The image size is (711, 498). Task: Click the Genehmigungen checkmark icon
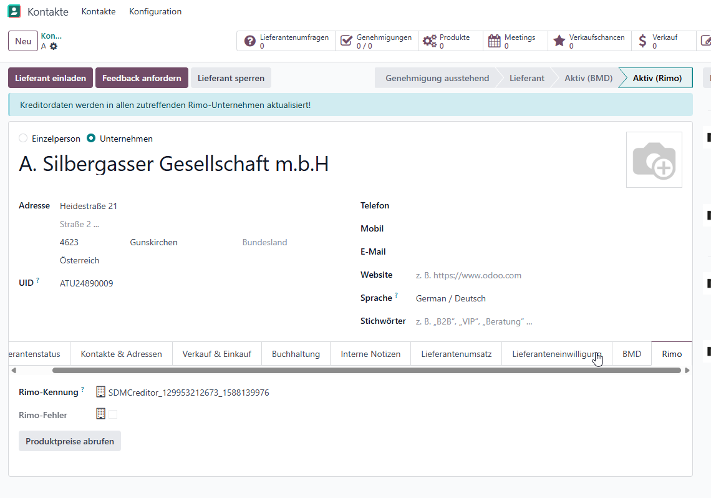click(x=346, y=41)
